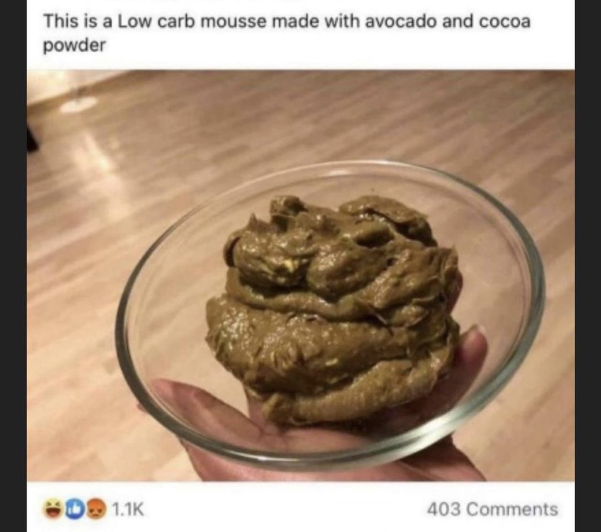This screenshot has height=532, width=601.
Task: Click the brown mousse pile in the bowl
Action: 334,310
